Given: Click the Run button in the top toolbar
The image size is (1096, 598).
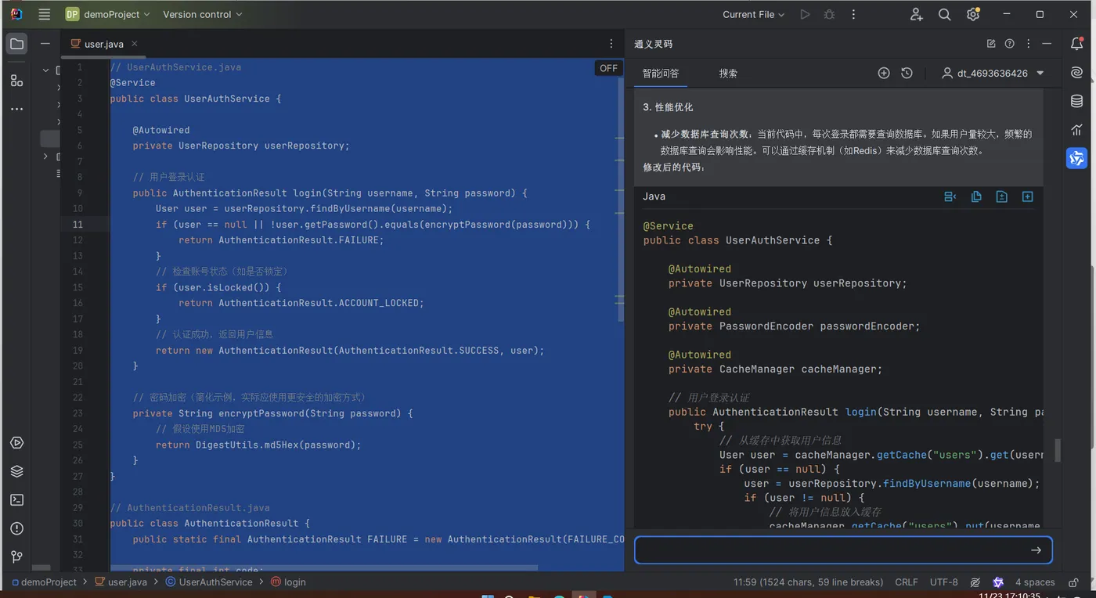Looking at the screenshot, I should coord(805,14).
